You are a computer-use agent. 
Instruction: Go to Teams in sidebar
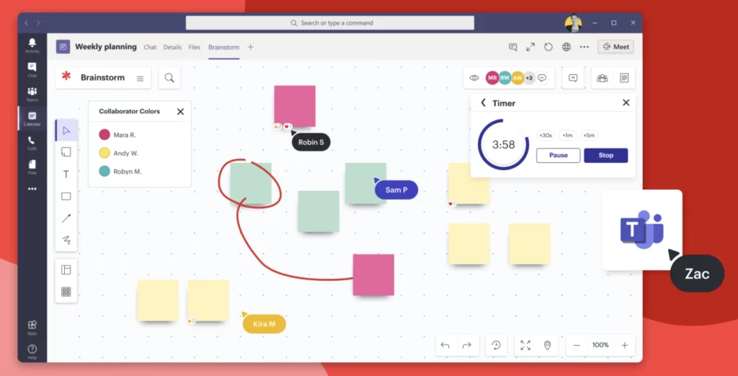(32, 94)
